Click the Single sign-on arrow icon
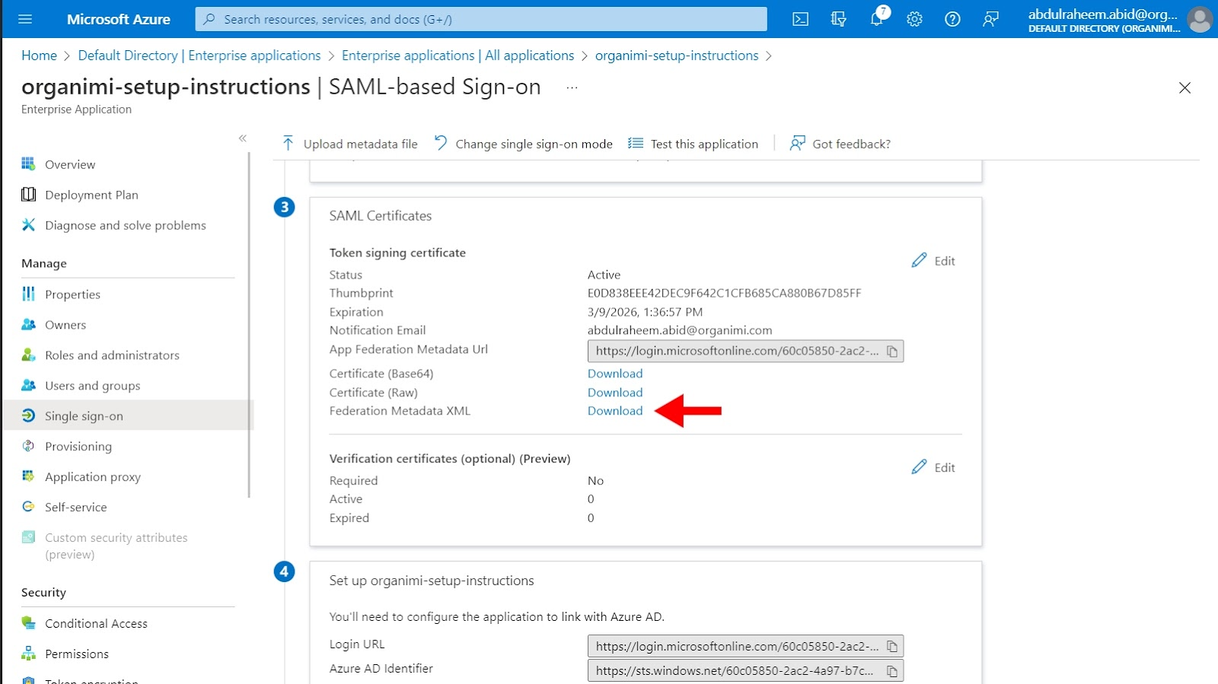The image size is (1218, 684). (28, 415)
